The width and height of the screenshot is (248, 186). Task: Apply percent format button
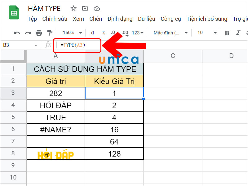tap(103, 33)
